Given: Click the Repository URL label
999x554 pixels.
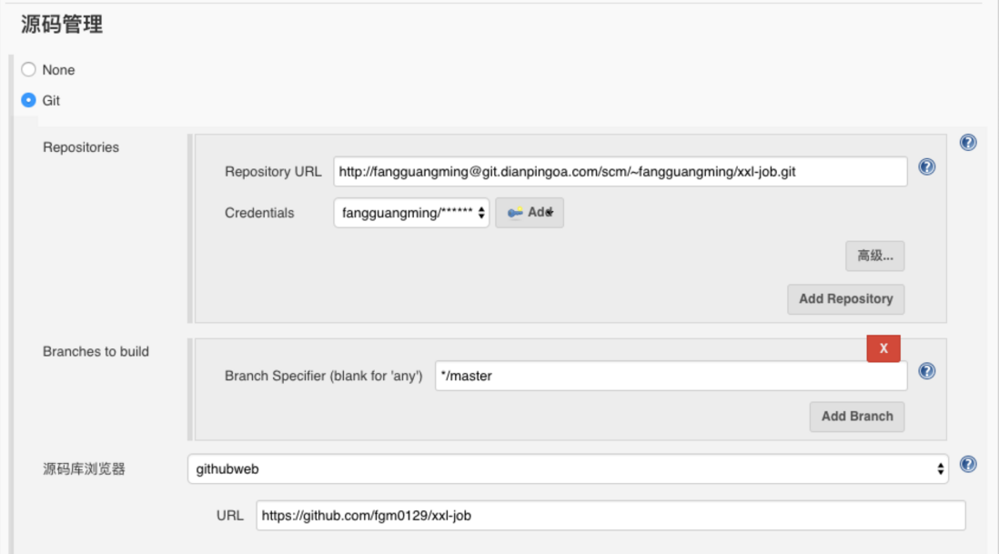Looking at the screenshot, I should click(x=273, y=172).
